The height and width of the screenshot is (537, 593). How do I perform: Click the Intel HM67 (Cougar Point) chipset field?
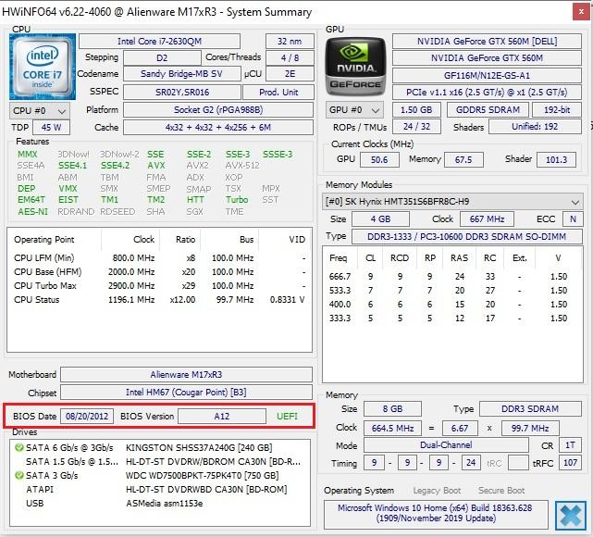[x=186, y=392]
